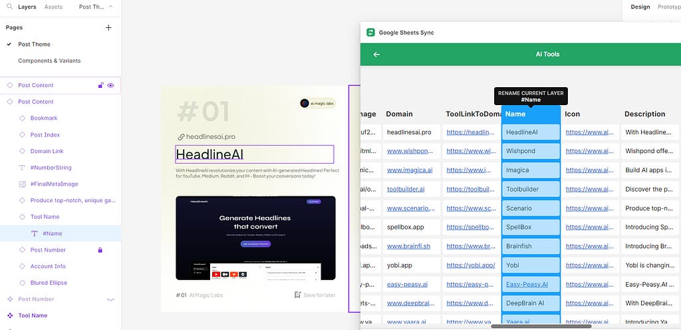This screenshot has height=330, width=681.
Task: Click the Domain column header
Action: click(x=399, y=114)
